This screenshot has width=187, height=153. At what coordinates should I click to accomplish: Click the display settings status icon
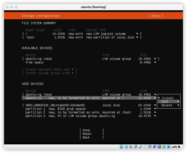(150, 147)
